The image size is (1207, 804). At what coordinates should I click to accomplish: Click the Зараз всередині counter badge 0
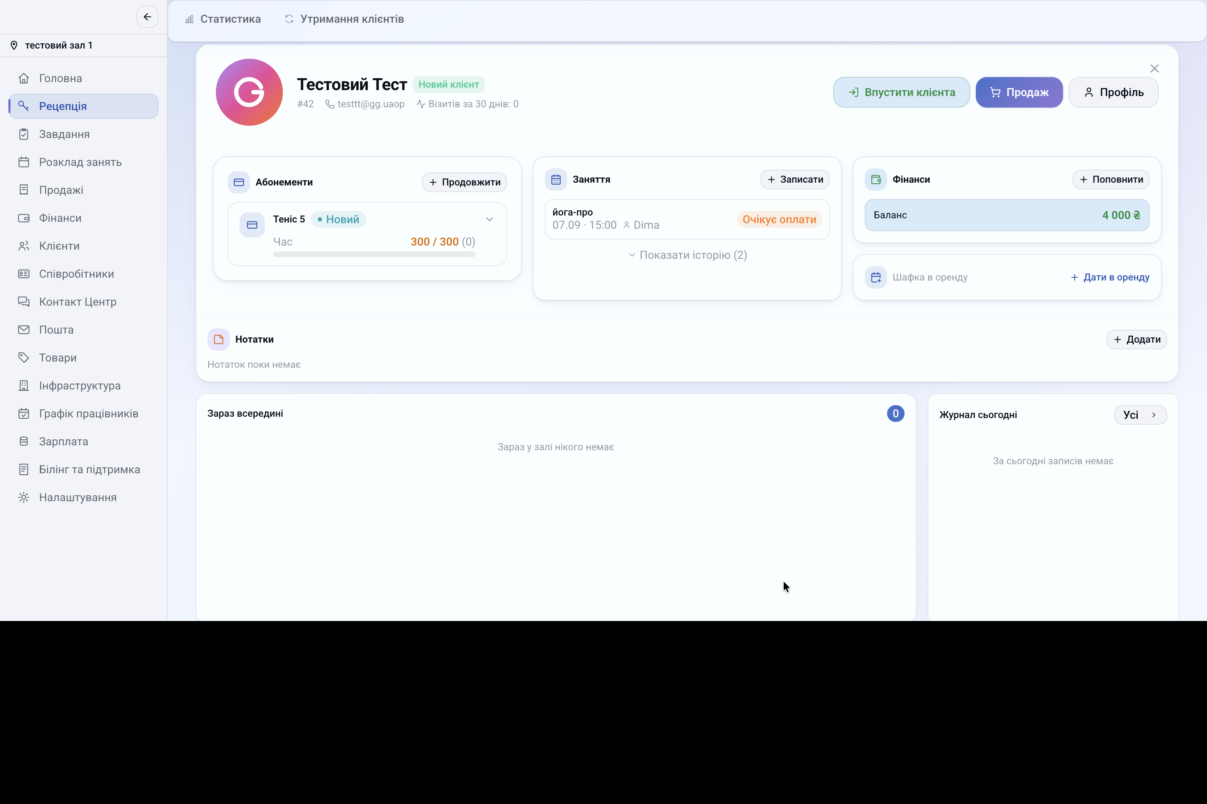click(x=895, y=414)
